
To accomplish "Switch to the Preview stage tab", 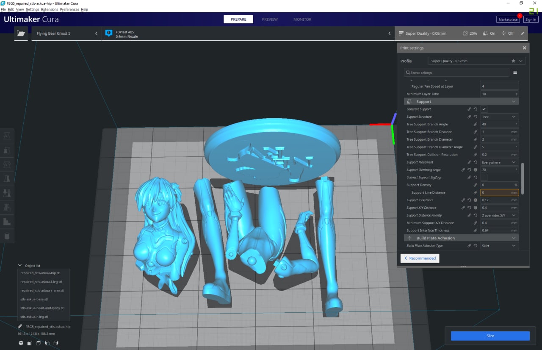I will (270, 19).
